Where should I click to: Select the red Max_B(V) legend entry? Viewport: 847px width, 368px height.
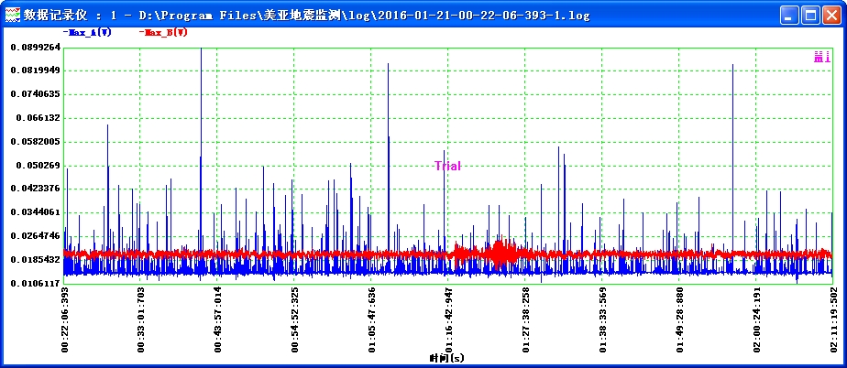click(163, 32)
